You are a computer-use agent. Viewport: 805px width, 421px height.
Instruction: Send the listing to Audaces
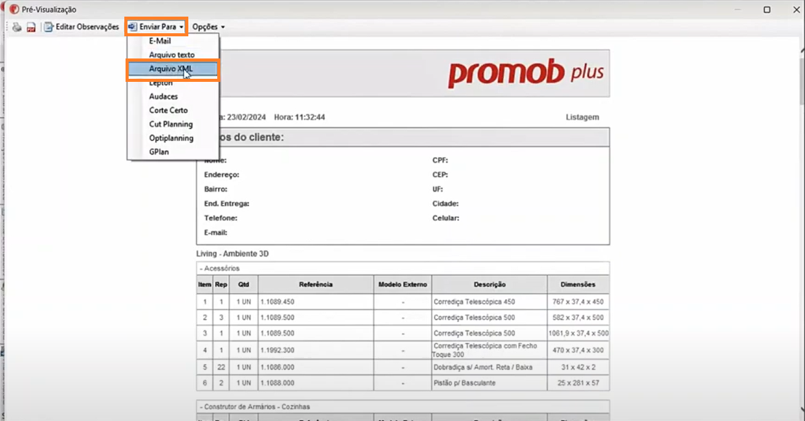click(163, 97)
